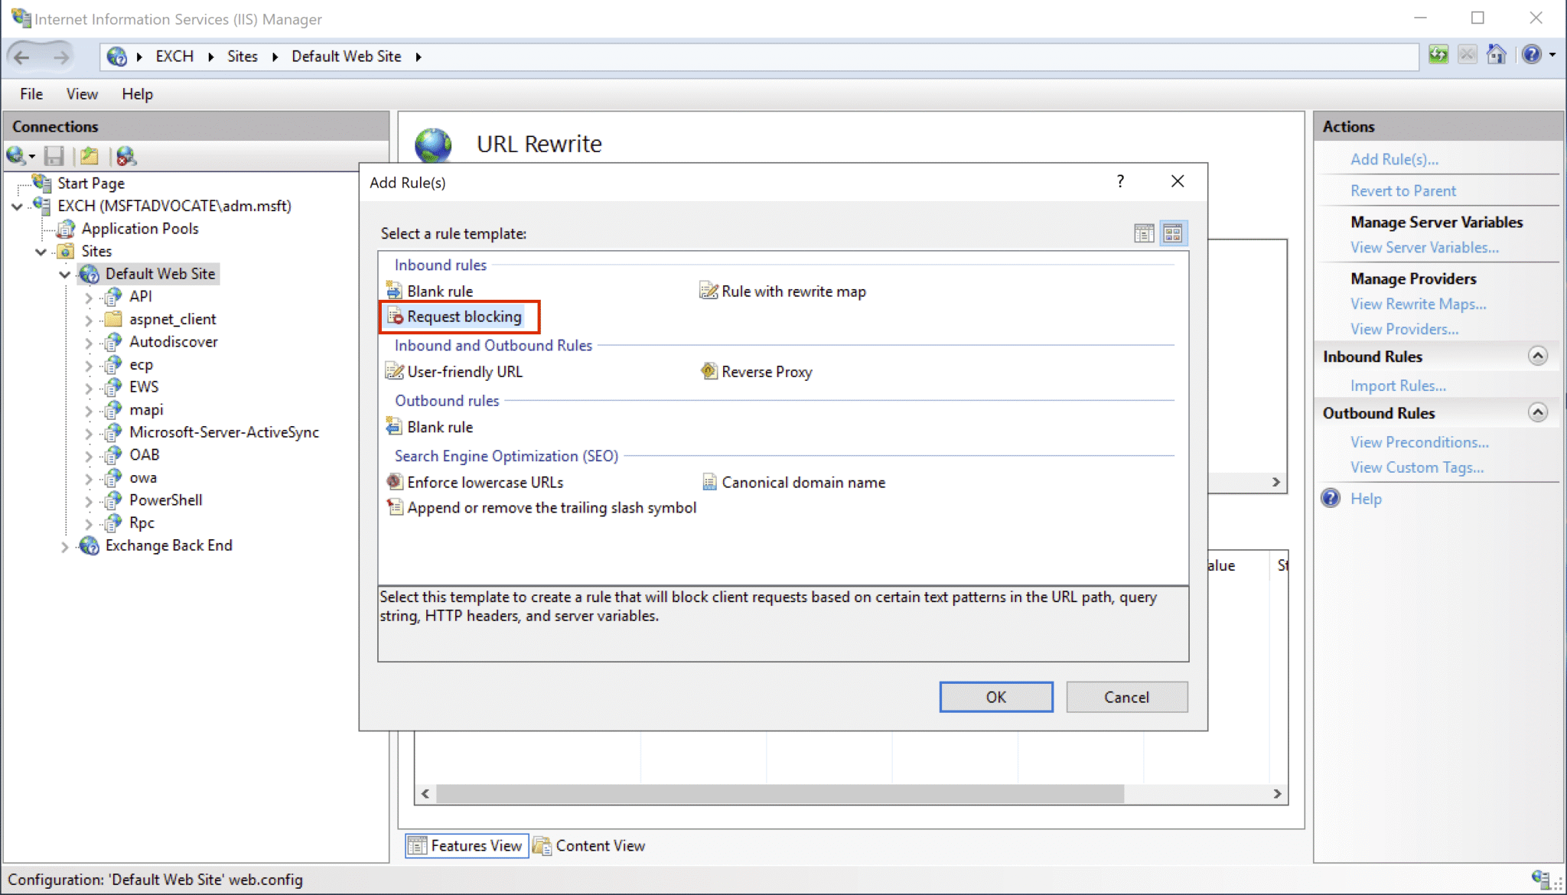Open the View menu

tap(81, 93)
